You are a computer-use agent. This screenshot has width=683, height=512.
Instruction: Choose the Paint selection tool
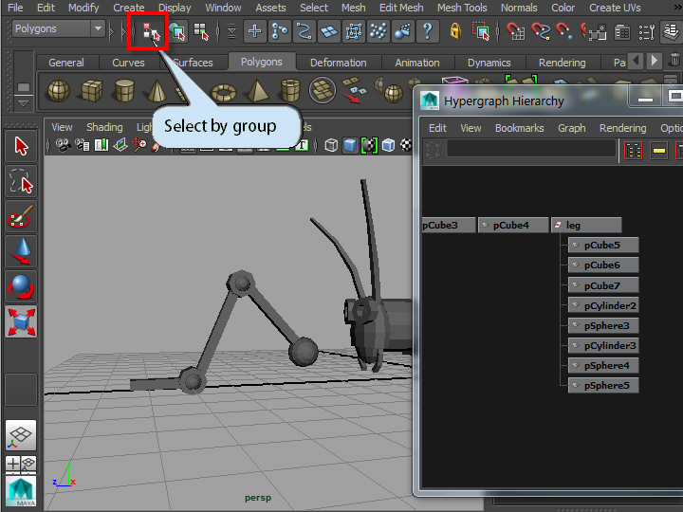[21, 216]
